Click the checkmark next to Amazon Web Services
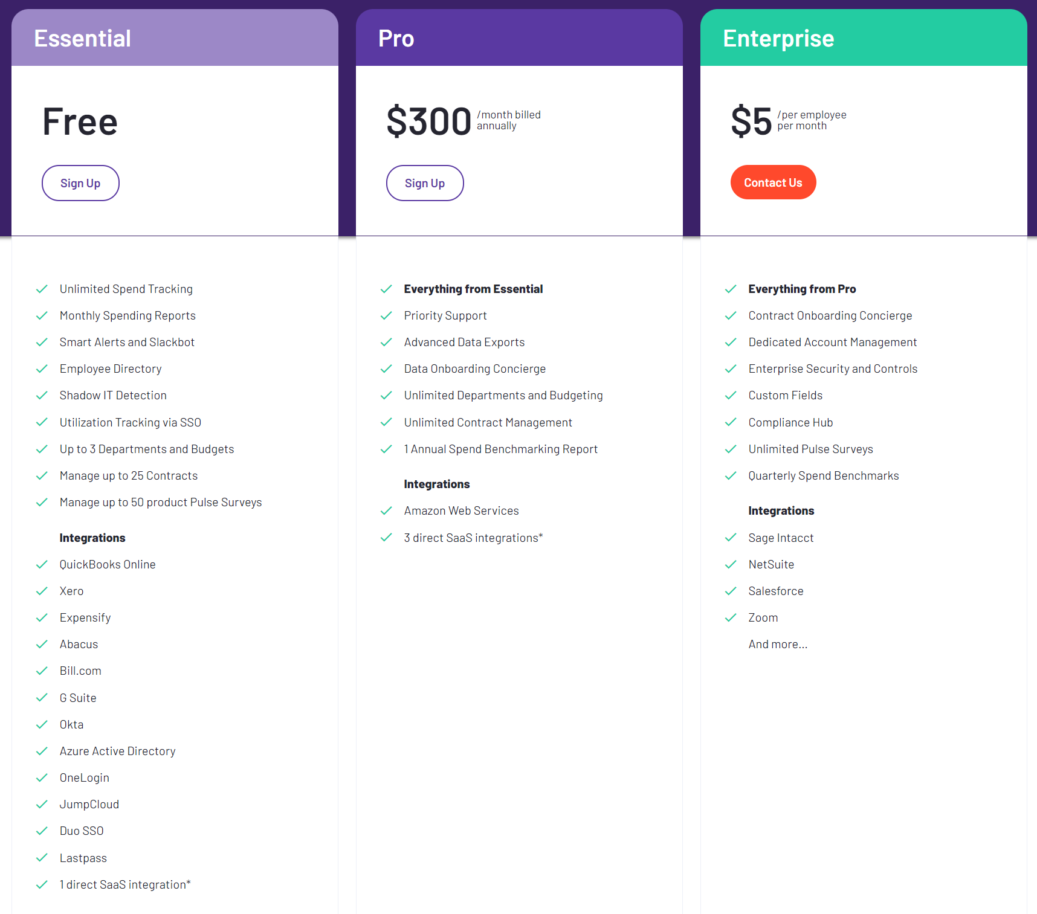 tap(386, 511)
